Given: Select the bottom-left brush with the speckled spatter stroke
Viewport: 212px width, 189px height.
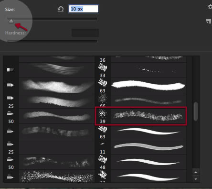Looking at the screenshot, I should point(49,176).
